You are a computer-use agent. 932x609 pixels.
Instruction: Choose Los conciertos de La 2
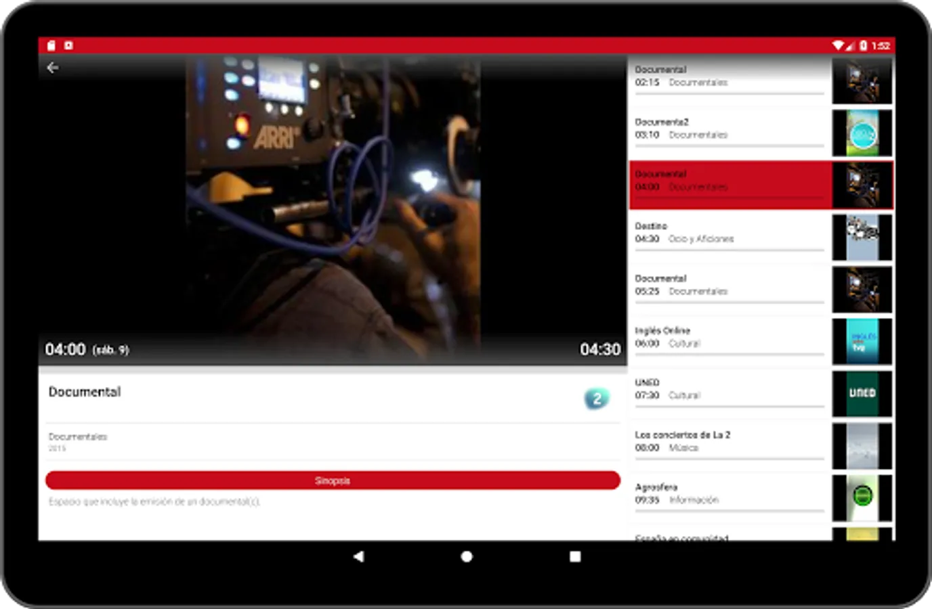(730, 445)
